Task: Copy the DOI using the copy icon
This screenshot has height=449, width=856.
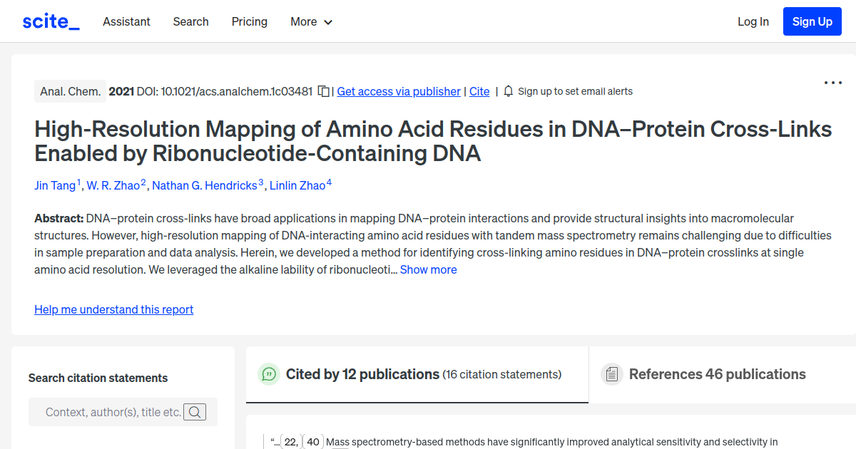Action: pyautogui.click(x=322, y=91)
